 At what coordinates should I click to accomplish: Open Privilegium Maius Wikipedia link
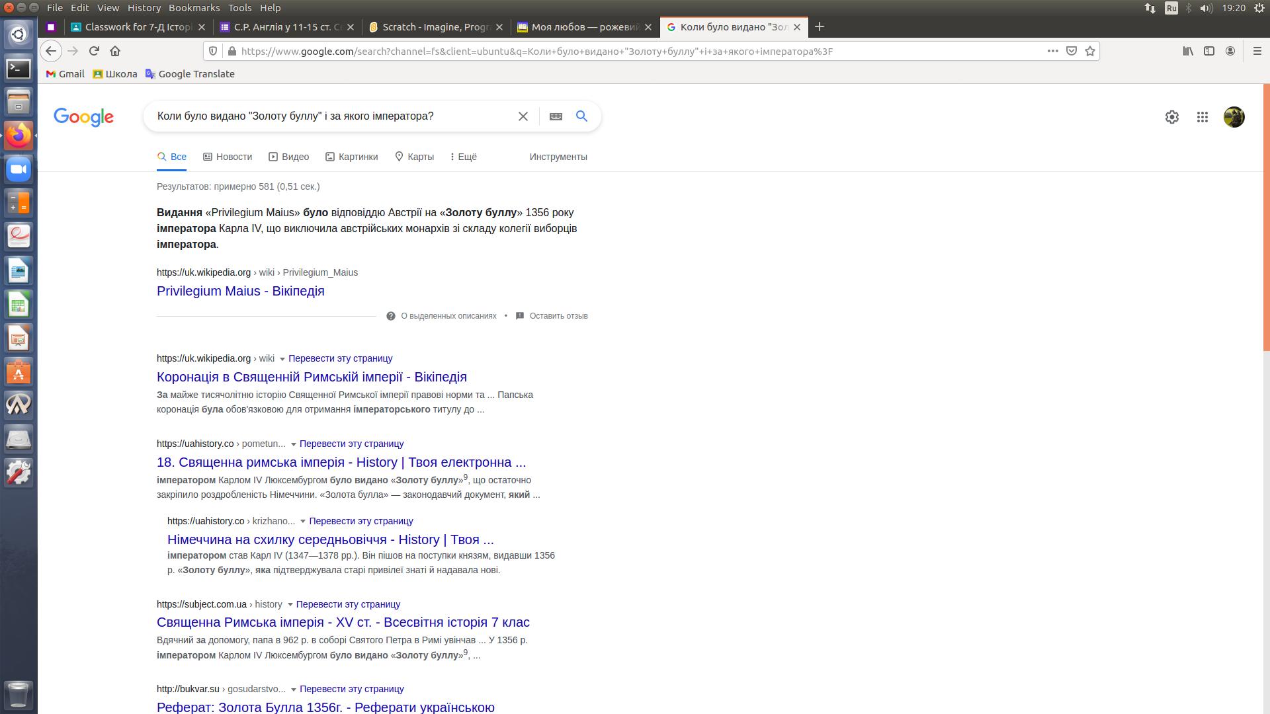tap(240, 291)
